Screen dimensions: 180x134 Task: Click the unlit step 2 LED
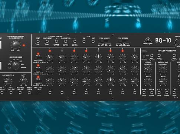tap(62, 51)
